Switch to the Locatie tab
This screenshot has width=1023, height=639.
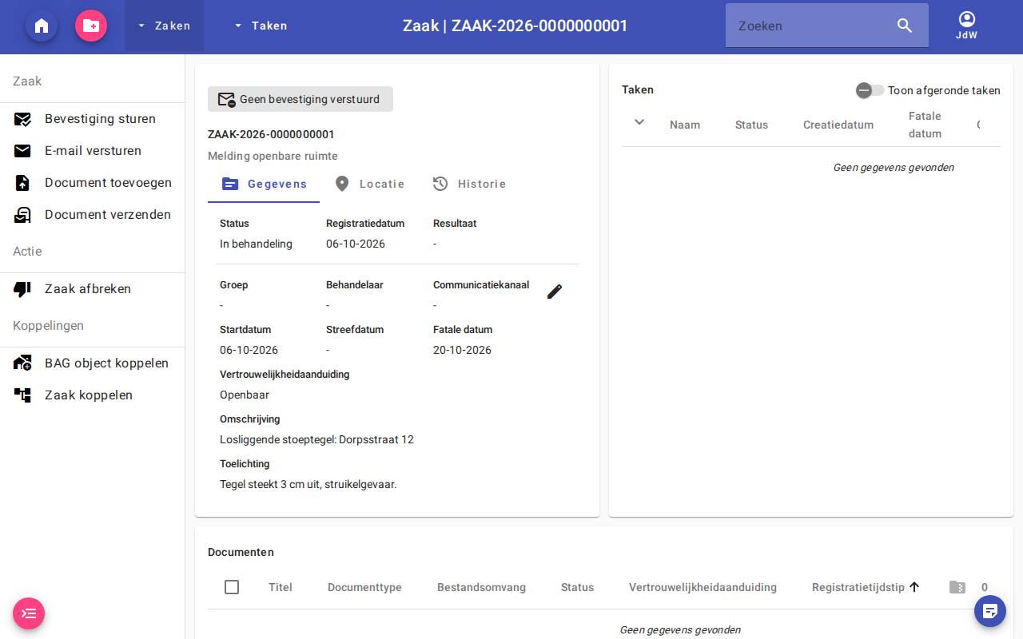[369, 184]
